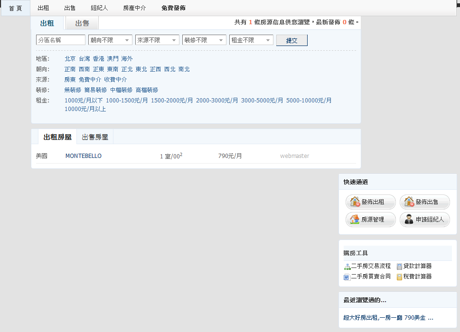Filter orientation by 正南

pos(70,69)
